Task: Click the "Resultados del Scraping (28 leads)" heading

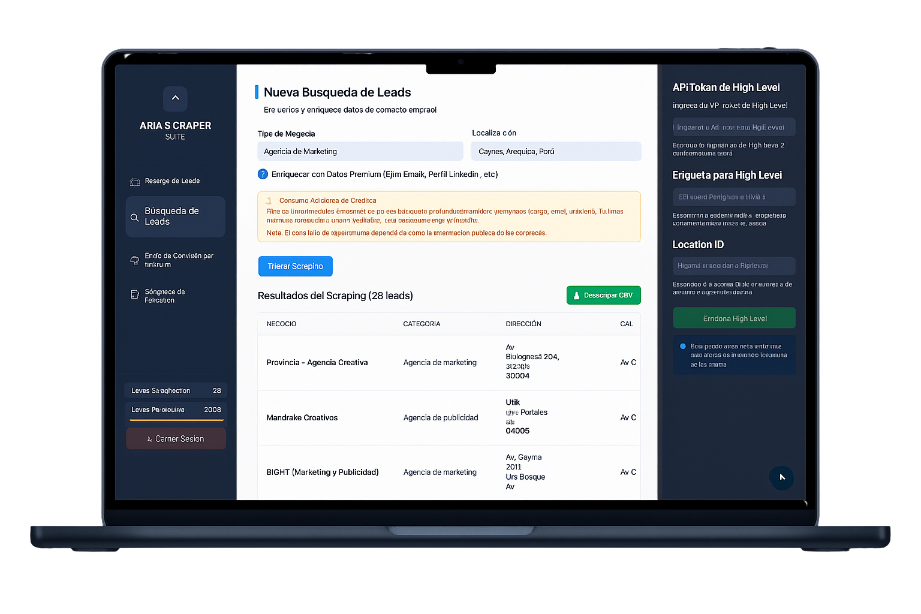Action: [335, 296]
